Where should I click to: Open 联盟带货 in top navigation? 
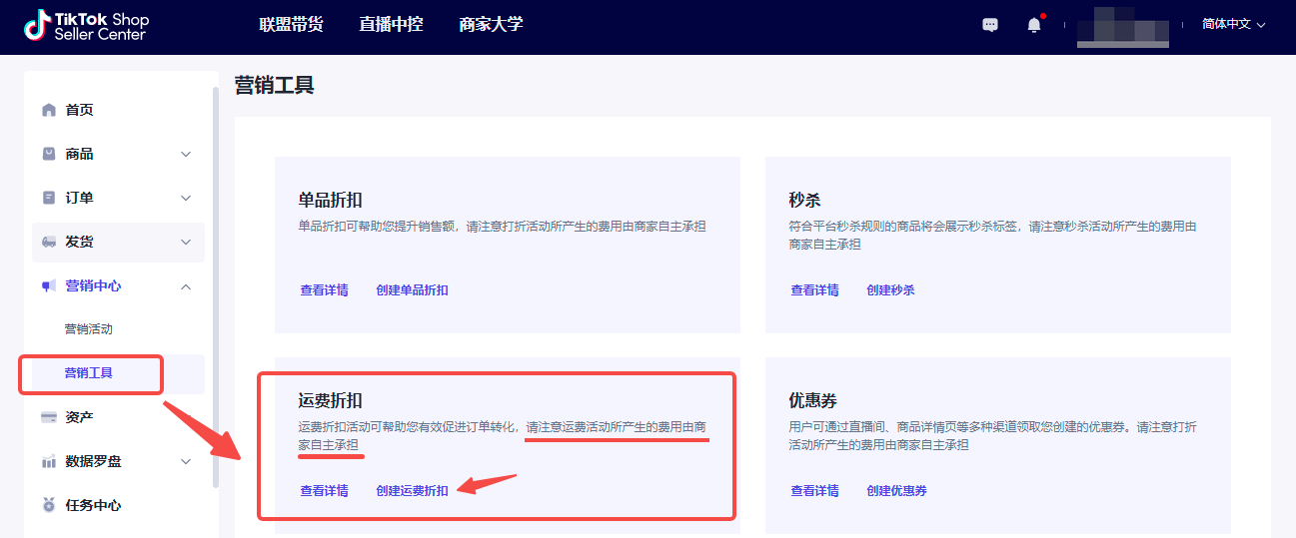[x=291, y=25]
